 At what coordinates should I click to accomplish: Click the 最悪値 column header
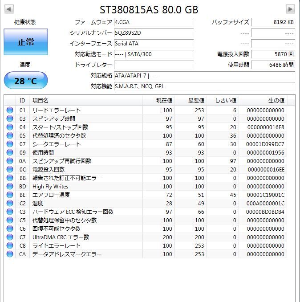point(191,100)
